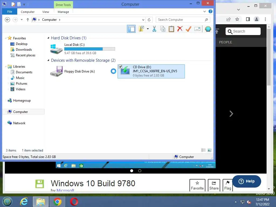Open the folder options dropdown arrow
Screen dimensions: 276x207
pyautogui.click(x=148, y=29)
